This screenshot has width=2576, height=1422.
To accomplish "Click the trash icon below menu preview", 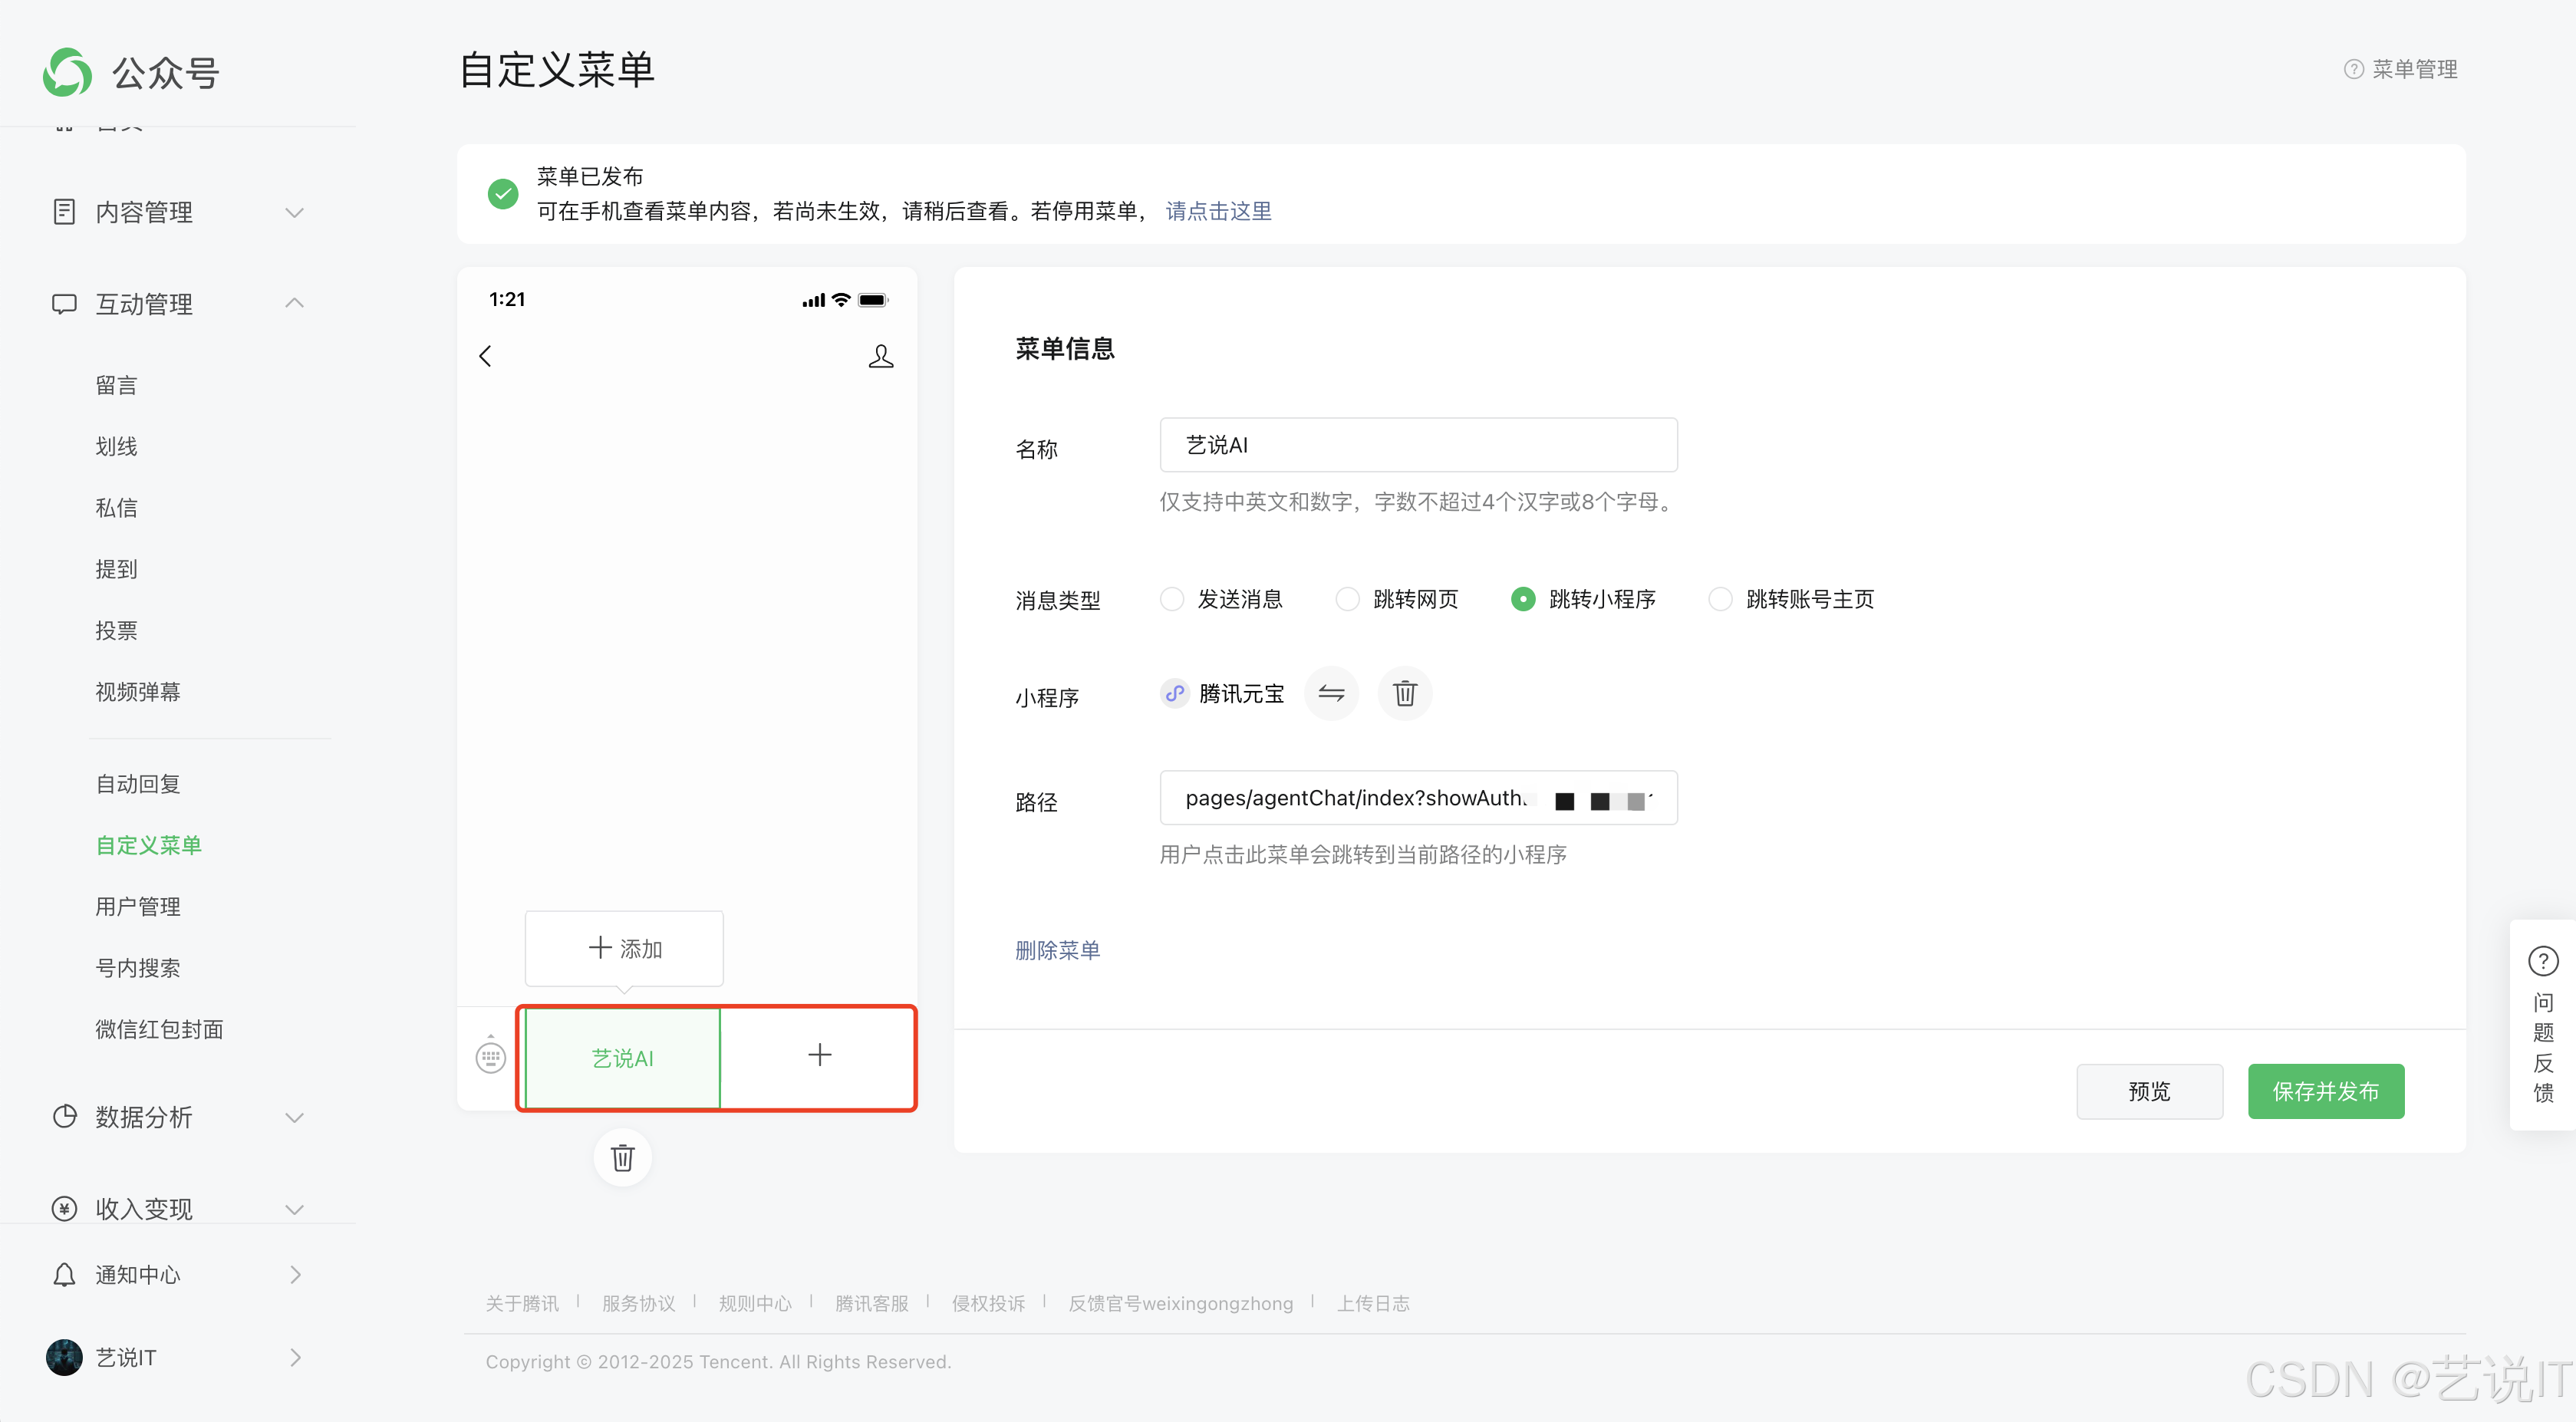I will coord(622,1158).
